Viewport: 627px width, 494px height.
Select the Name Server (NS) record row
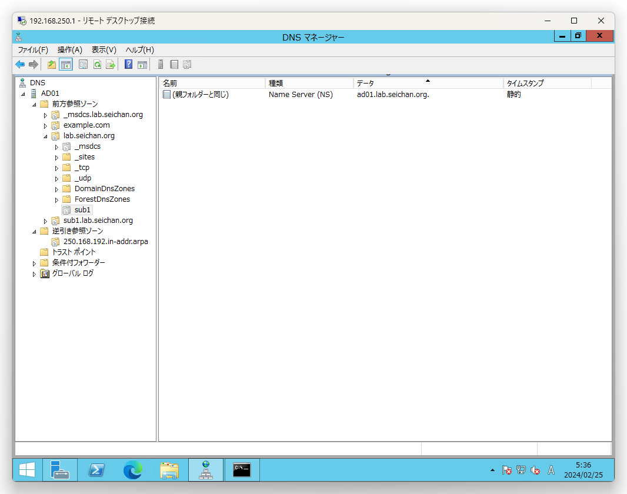click(x=300, y=95)
